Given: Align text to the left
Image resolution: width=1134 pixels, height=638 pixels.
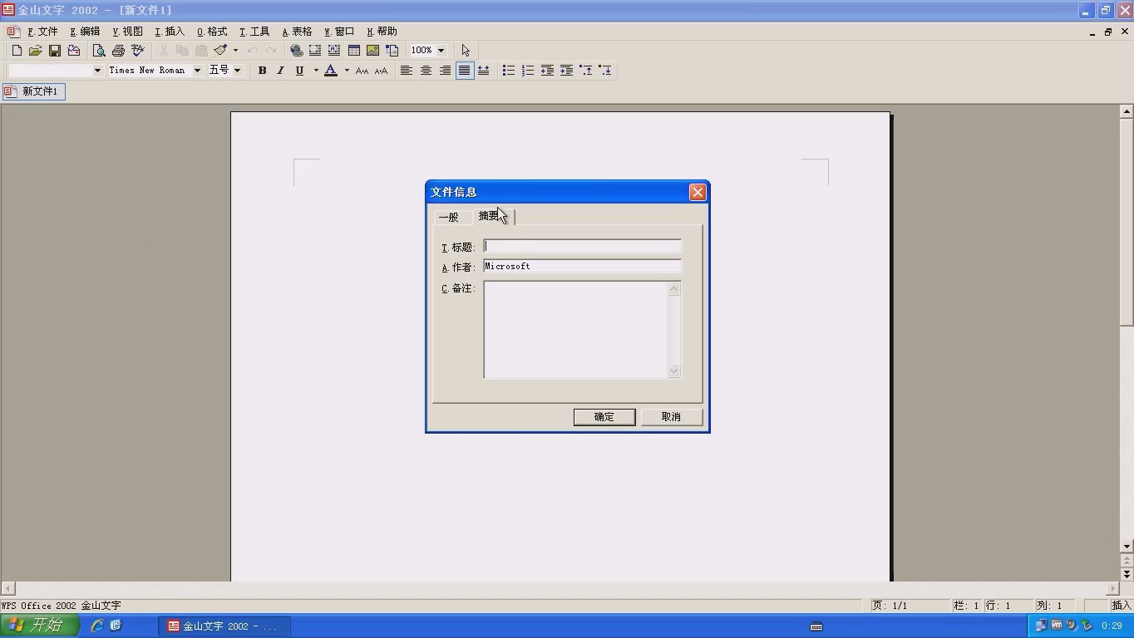Looking at the screenshot, I should [x=407, y=71].
